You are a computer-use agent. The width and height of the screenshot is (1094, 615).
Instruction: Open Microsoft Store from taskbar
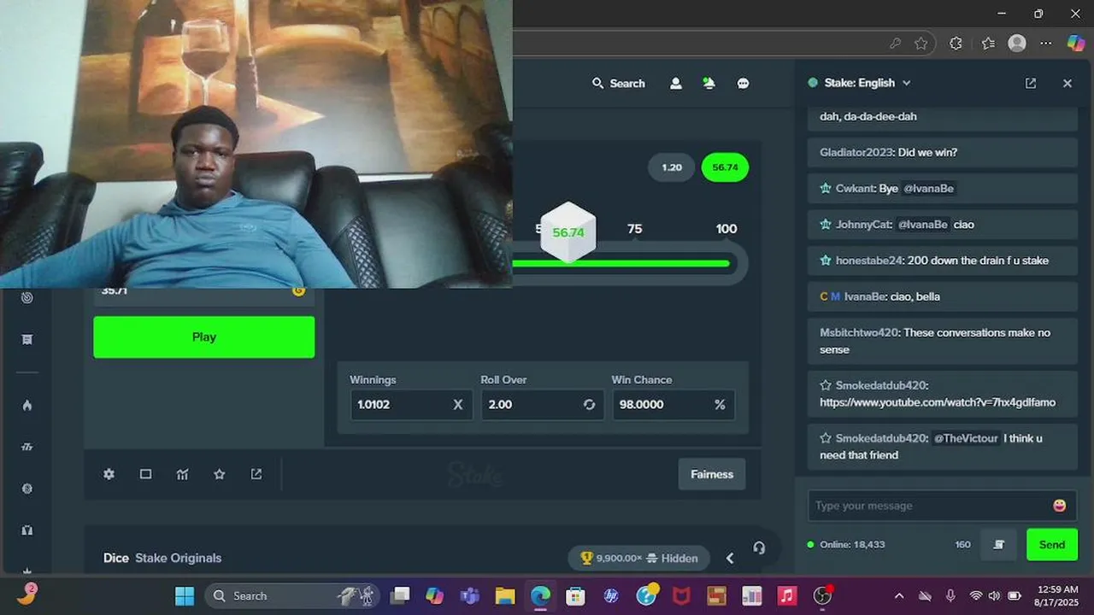tap(575, 595)
